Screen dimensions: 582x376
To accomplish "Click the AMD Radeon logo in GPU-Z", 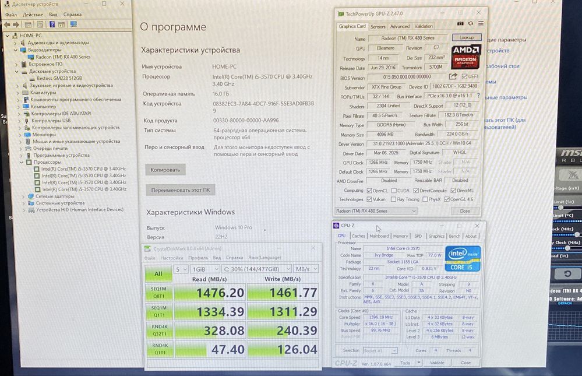I will pyautogui.click(x=466, y=57).
